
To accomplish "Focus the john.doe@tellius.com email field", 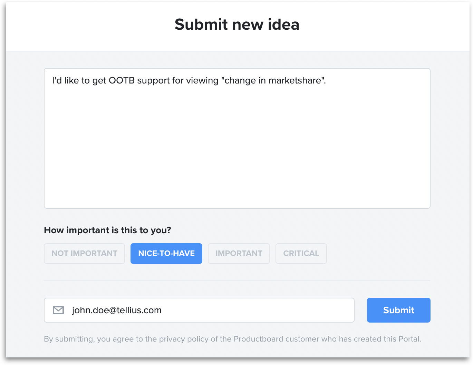I will click(199, 310).
